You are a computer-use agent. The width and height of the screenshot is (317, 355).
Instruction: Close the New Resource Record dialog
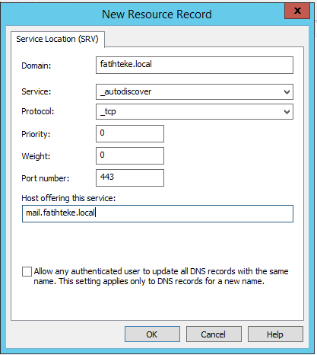pyautogui.click(x=297, y=11)
